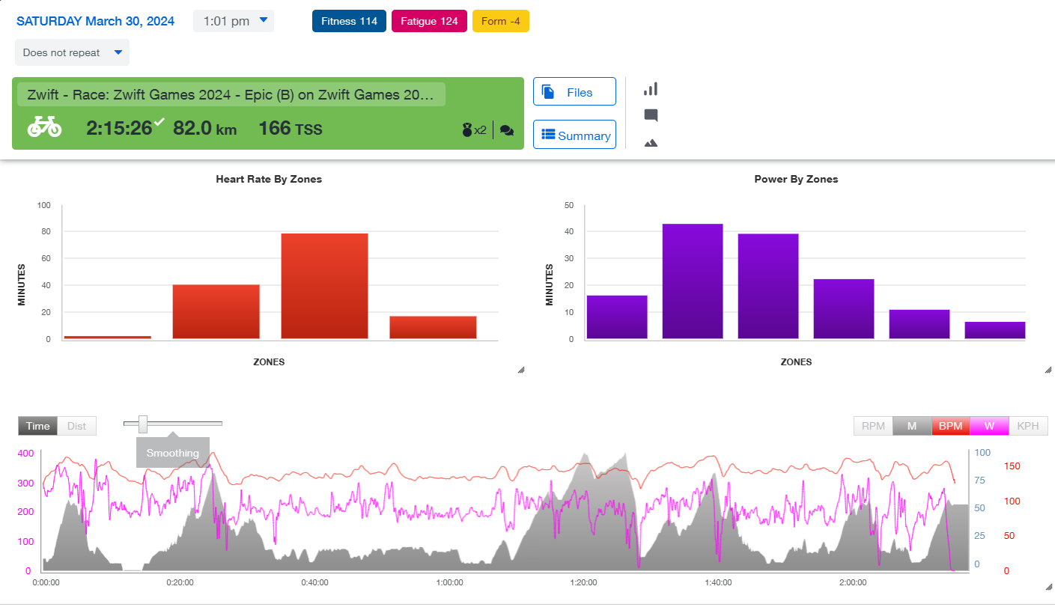
Task: Open the 1:01 pm time dropdown
Action: (x=234, y=21)
